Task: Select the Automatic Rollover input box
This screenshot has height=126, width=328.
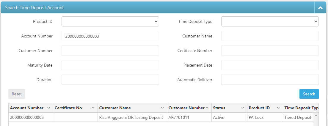Action: 270,80
